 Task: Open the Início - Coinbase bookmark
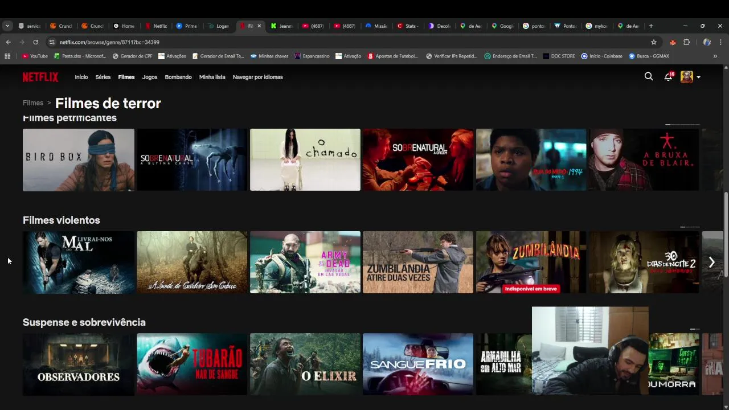coord(603,56)
